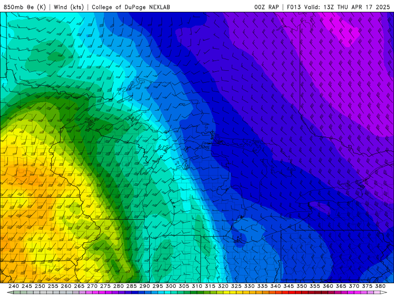The height and width of the screenshot is (295, 394).
Task: Click the 320 value on the color scale
Action: (223, 286)
